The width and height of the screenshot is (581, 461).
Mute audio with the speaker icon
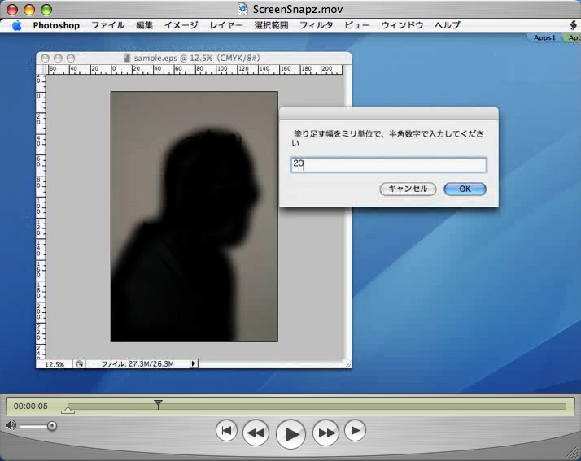(x=11, y=426)
